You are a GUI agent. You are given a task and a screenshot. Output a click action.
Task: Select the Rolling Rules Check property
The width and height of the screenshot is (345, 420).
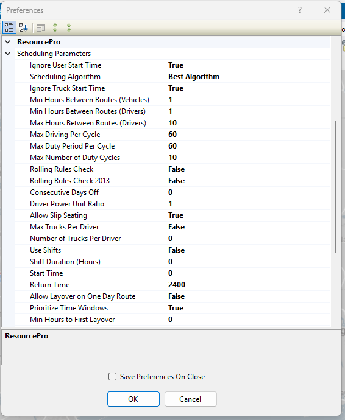(62, 169)
